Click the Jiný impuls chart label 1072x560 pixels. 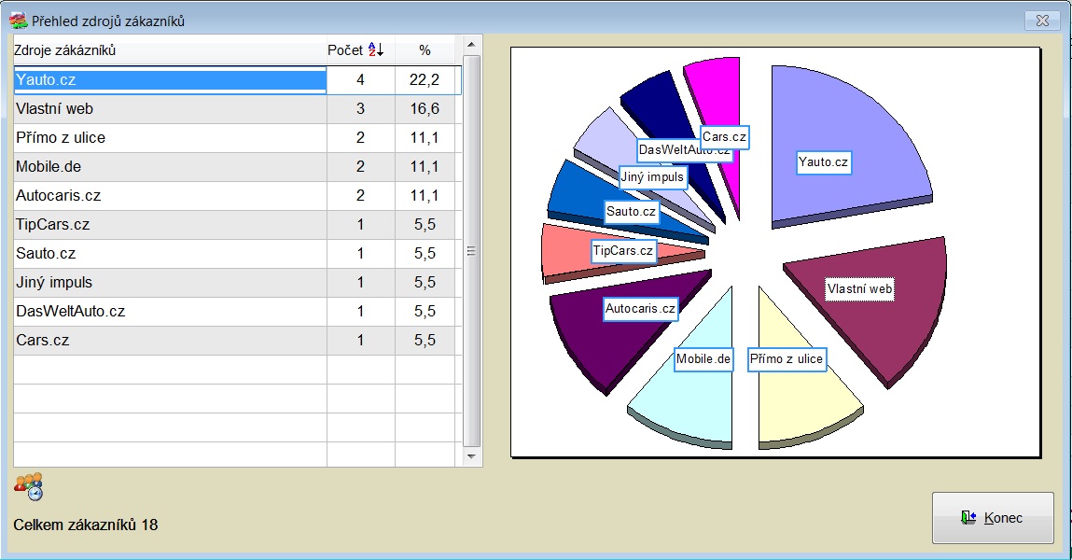pyautogui.click(x=652, y=175)
